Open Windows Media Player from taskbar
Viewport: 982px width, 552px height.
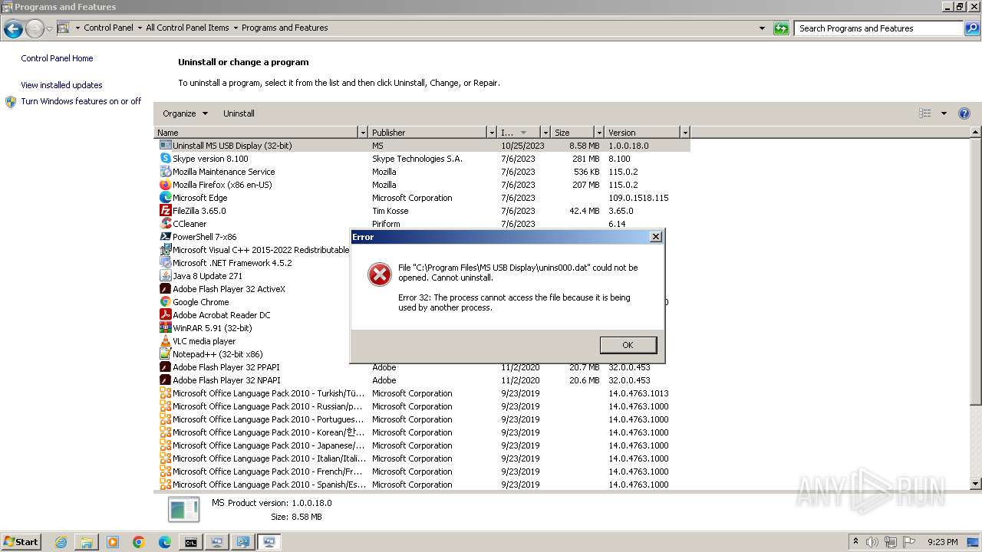tap(113, 542)
